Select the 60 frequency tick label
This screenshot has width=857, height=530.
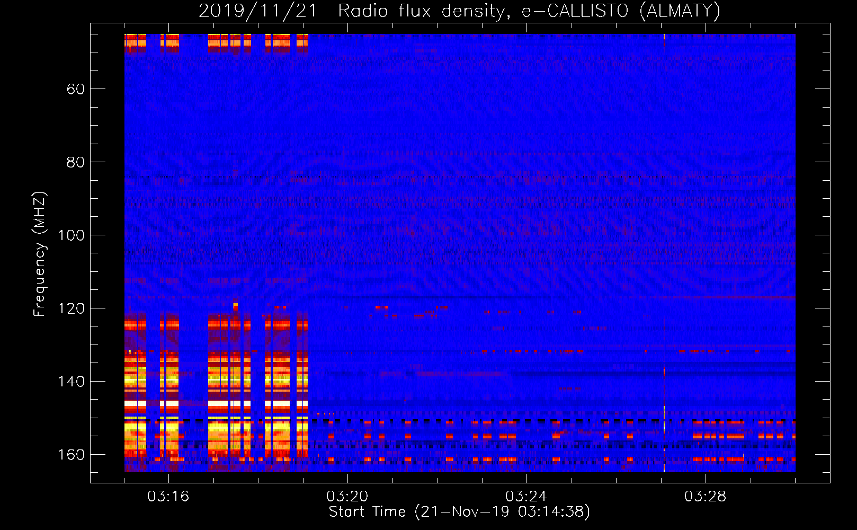click(x=76, y=89)
